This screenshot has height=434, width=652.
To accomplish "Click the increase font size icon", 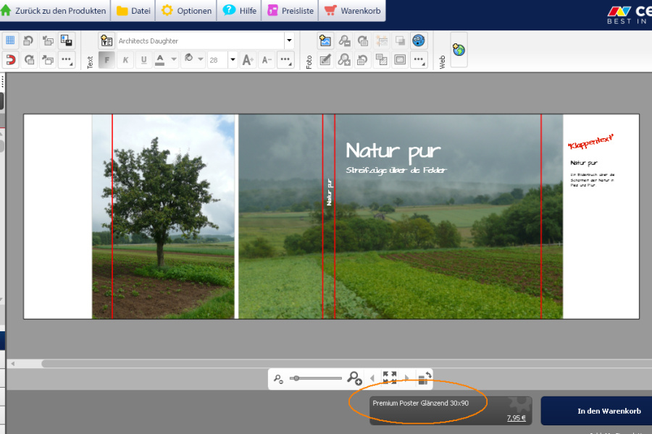I will coord(248,60).
